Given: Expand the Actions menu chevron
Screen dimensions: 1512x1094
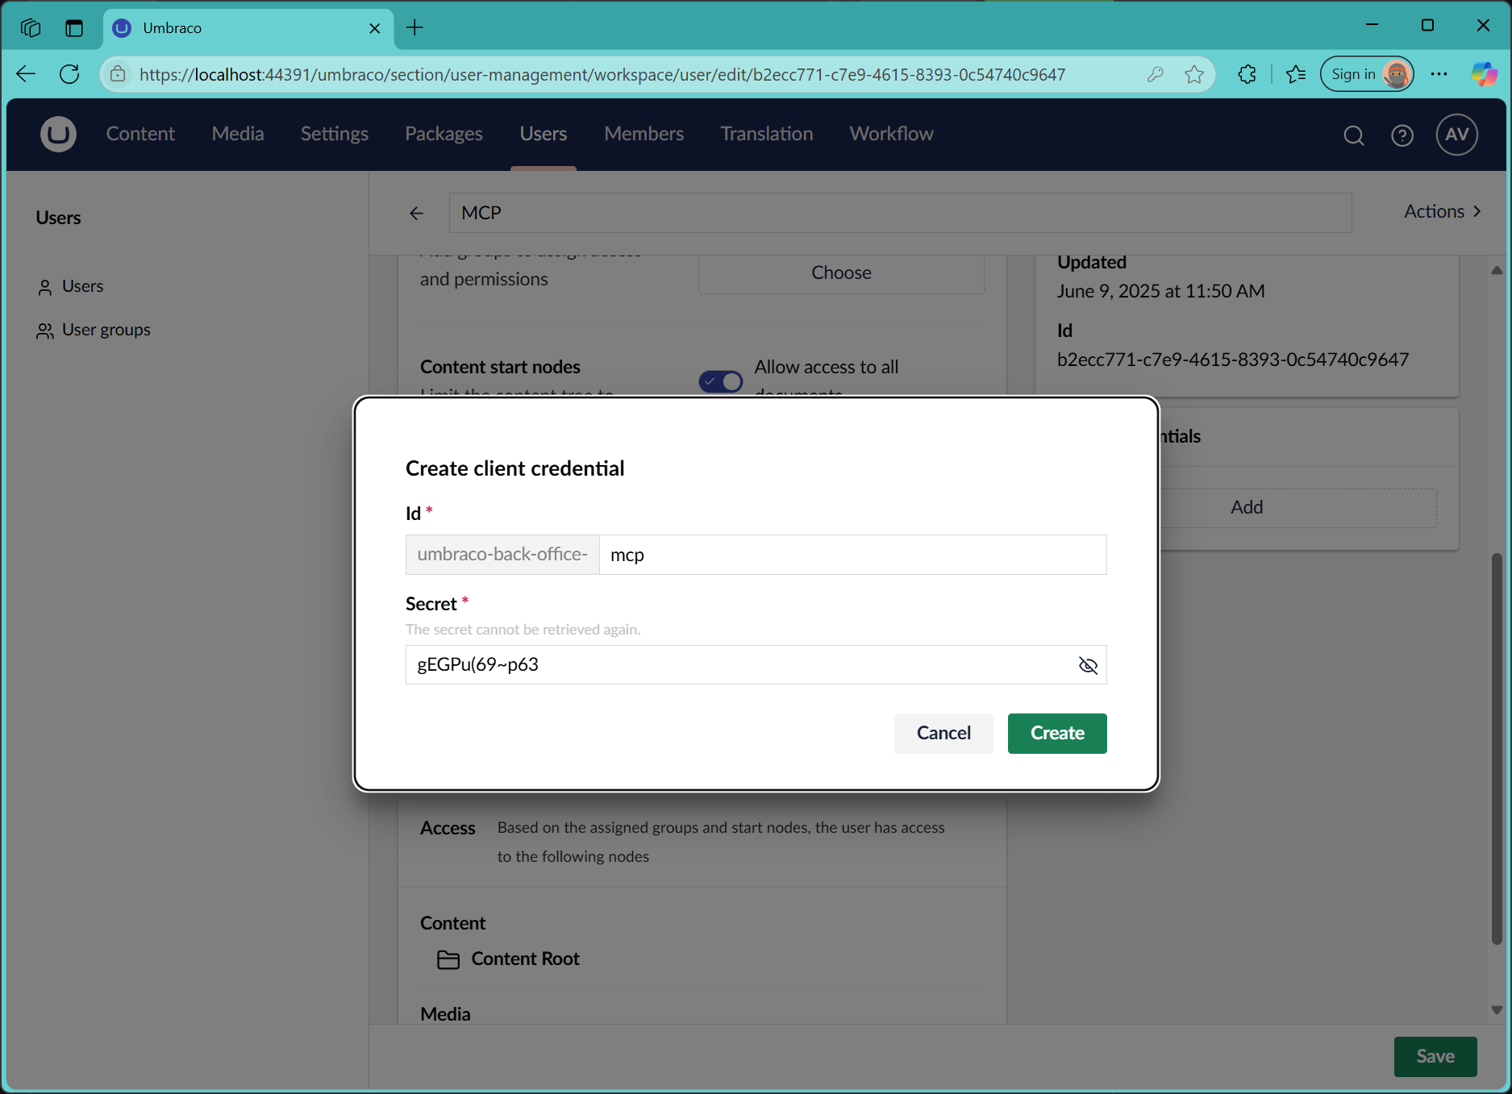Looking at the screenshot, I should 1477,211.
